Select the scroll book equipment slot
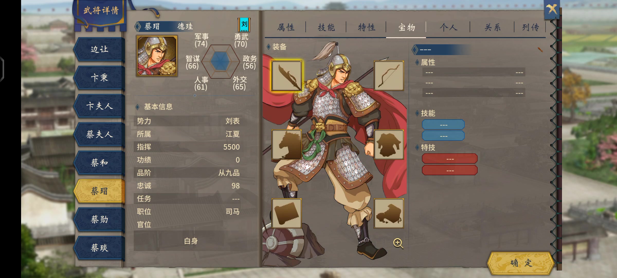Screen dimensions: 617x278 pos(286,213)
